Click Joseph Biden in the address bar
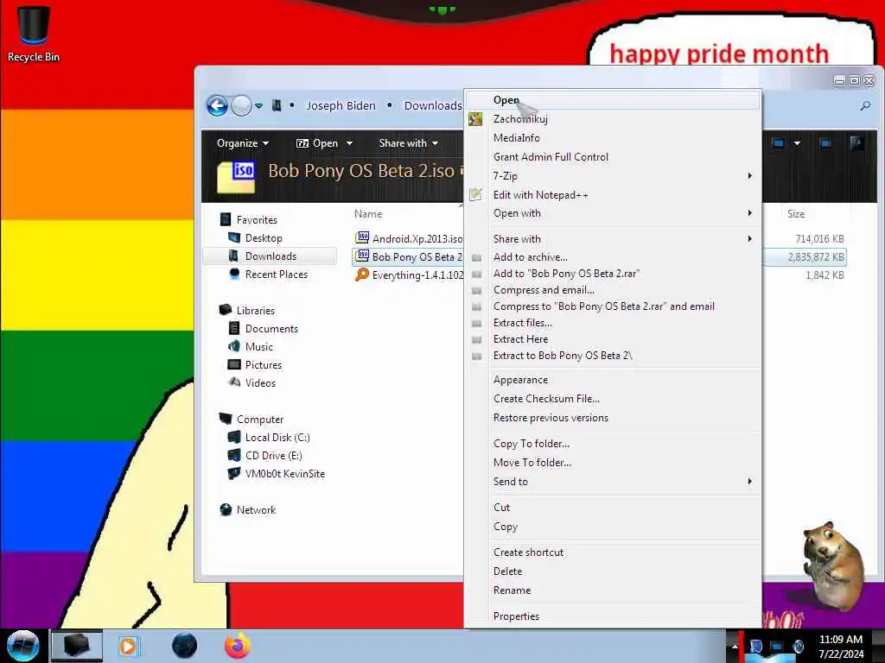Screen dimensions: 885x663 [341, 105]
